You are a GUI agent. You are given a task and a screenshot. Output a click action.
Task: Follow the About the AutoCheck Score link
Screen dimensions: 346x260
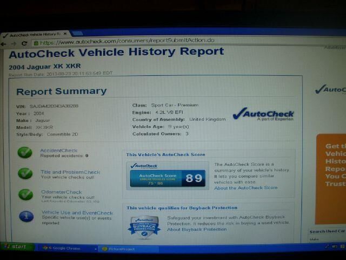pos(246,188)
